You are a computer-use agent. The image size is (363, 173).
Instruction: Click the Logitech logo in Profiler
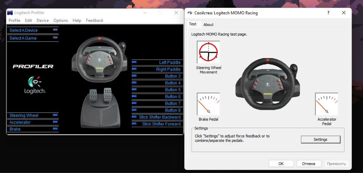(35, 85)
